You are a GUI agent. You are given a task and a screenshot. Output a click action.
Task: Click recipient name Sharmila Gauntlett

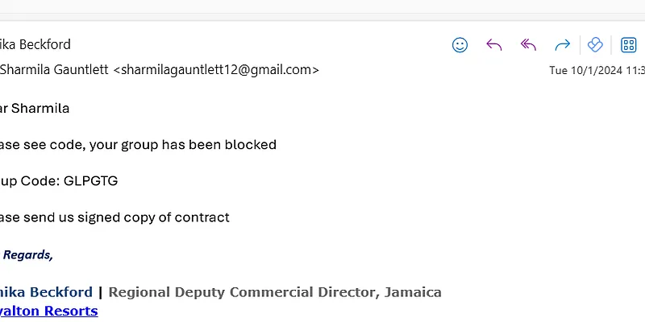tap(55, 70)
